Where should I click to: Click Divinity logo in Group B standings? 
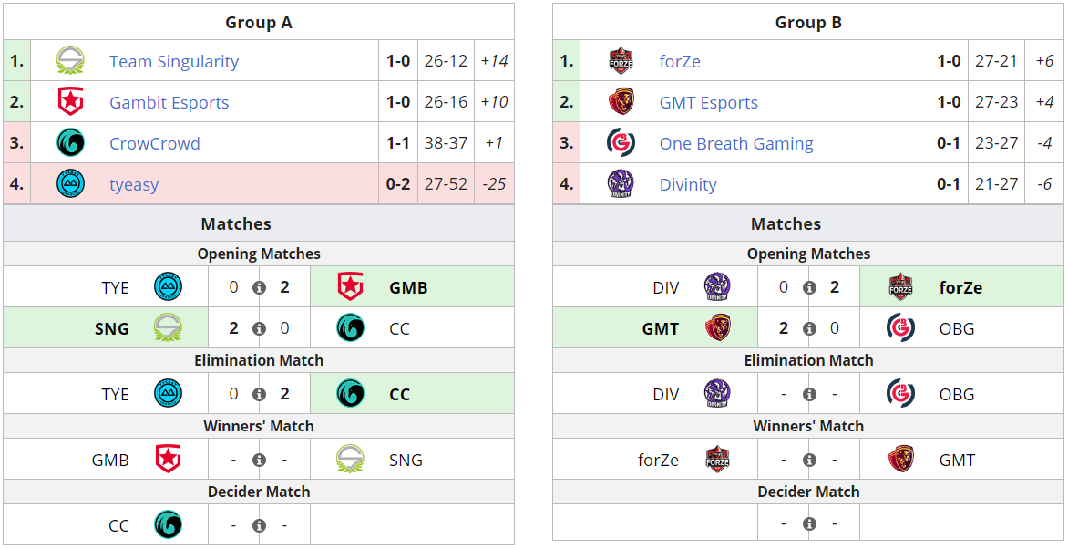pos(621,184)
